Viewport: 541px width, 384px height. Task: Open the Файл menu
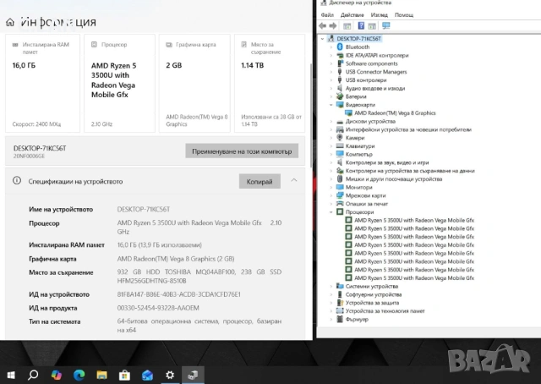point(327,15)
